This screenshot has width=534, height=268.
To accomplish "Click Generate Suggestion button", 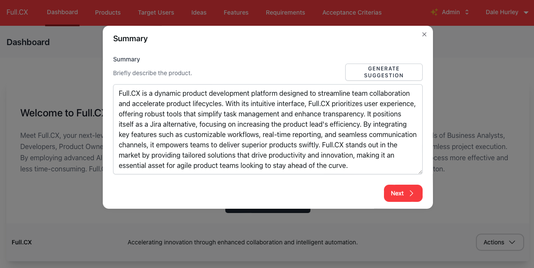I will [x=384, y=72].
